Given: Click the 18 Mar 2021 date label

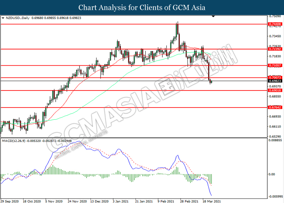Looking at the screenshot, I should 211,201.
